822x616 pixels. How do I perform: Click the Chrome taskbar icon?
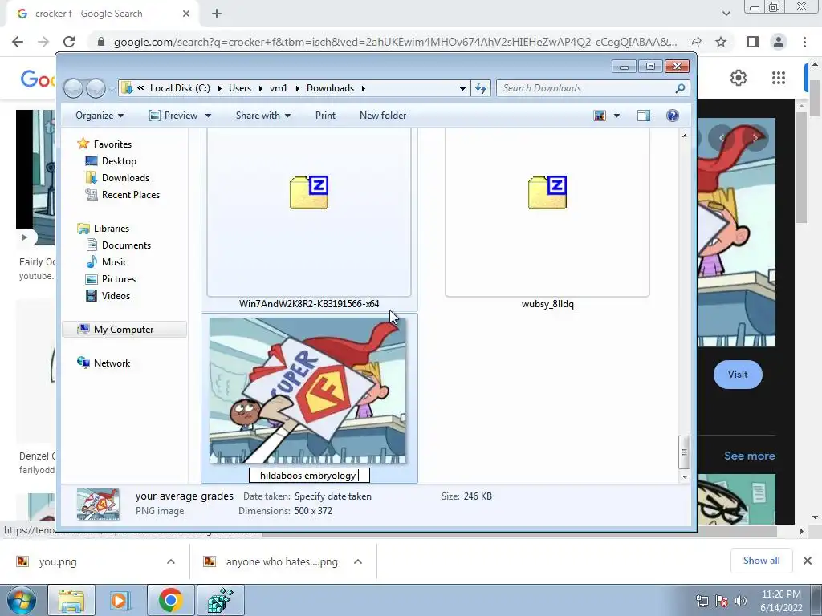click(x=170, y=600)
